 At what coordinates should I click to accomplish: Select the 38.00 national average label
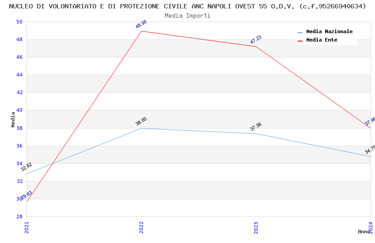(141, 121)
